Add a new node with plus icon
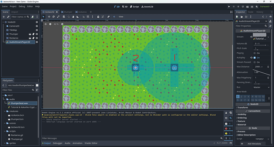This screenshot has width=274, height=147. point(4,17)
